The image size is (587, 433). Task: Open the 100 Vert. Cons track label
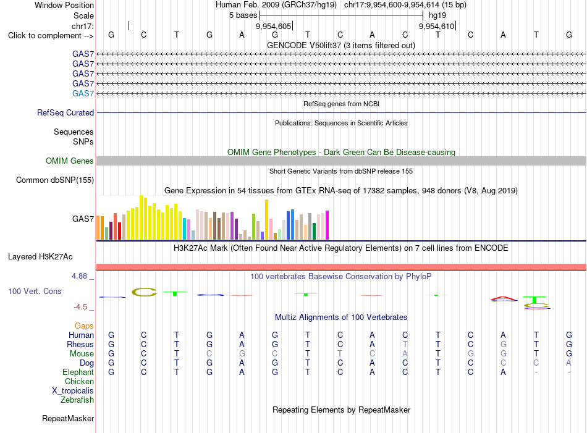point(35,291)
